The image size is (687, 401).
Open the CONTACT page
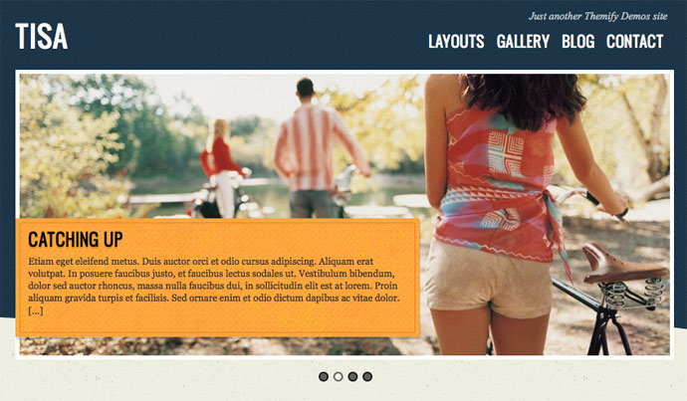pos(634,42)
